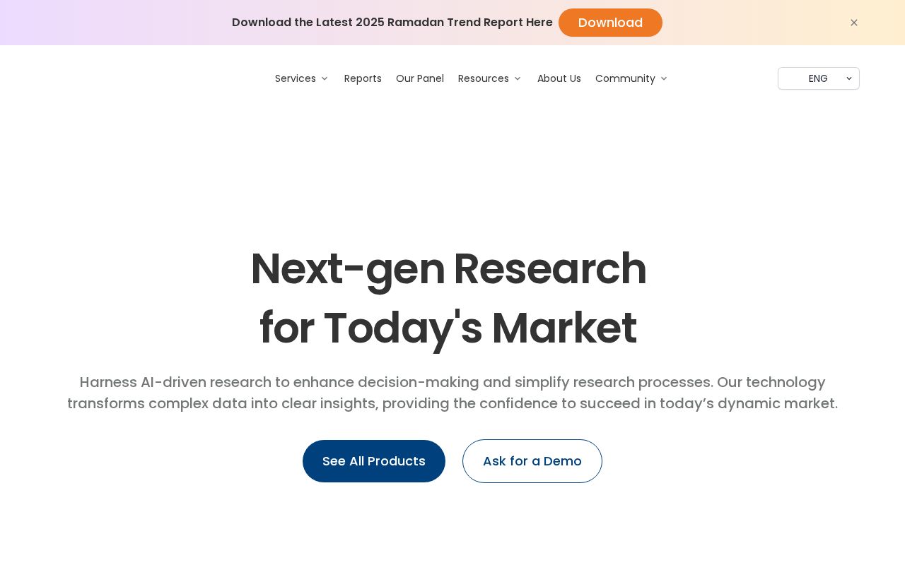Open the Community menu
The height and width of the screenshot is (565, 905).
(x=625, y=78)
